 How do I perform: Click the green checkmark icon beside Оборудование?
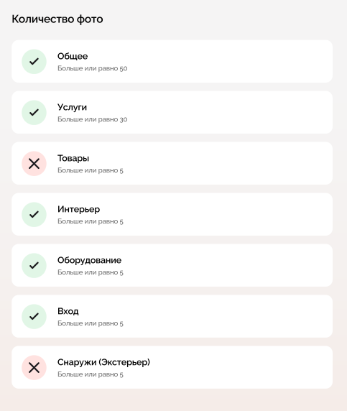34,266
